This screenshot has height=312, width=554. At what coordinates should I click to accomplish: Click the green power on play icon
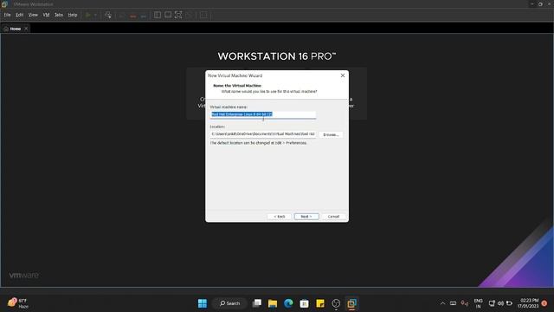point(88,15)
